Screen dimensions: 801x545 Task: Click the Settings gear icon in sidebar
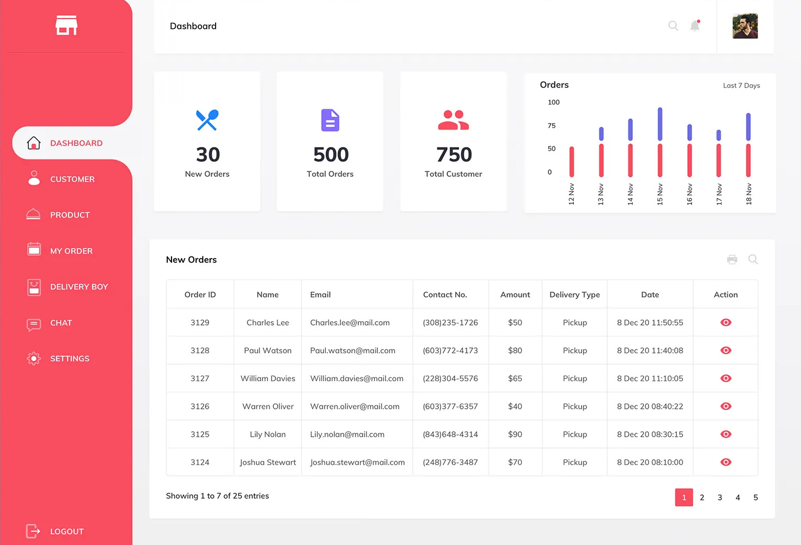[34, 358]
